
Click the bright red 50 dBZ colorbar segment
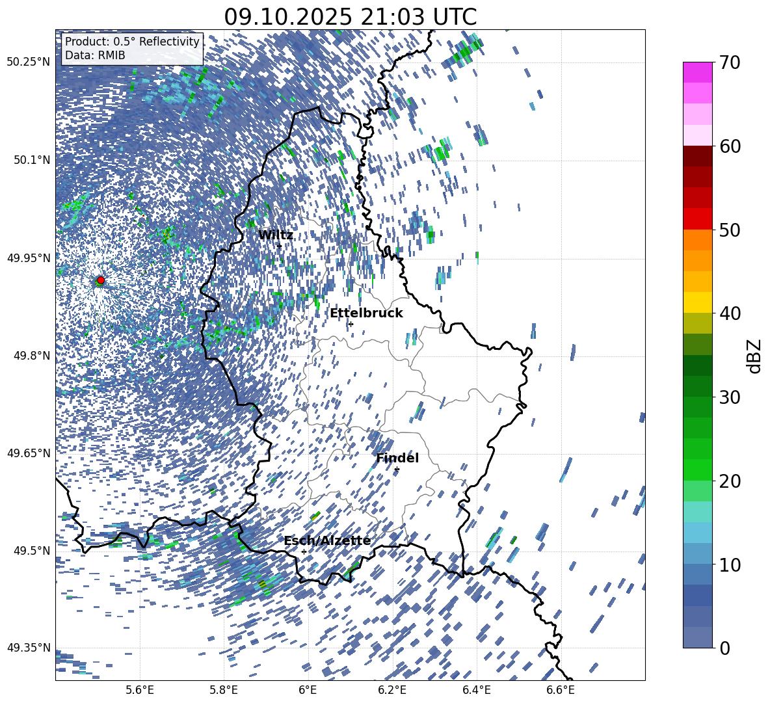[x=697, y=219]
